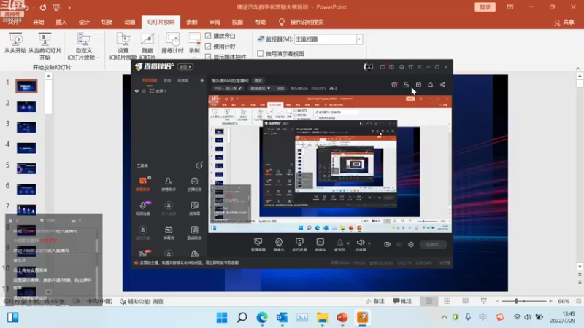Image resolution: width=584 pixels, height=328 pixels.
Task: Expand 自定义幻灯片放映 dropdown
Action: tap(98, 58)
